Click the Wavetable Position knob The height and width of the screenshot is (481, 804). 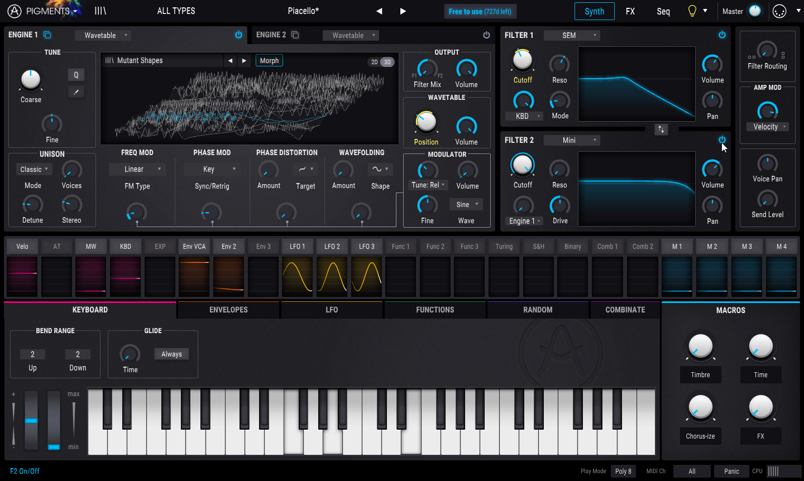[x=426, y=122]
